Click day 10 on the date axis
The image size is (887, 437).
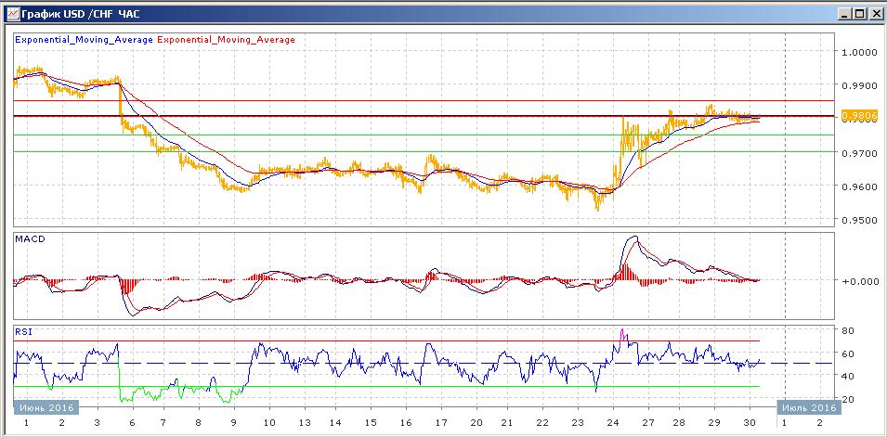point(269,422)
